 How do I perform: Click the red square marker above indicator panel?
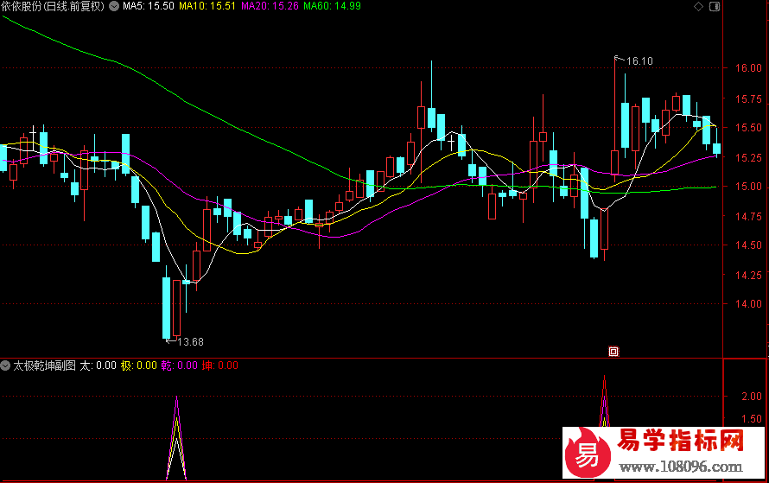tap(613, 351)
